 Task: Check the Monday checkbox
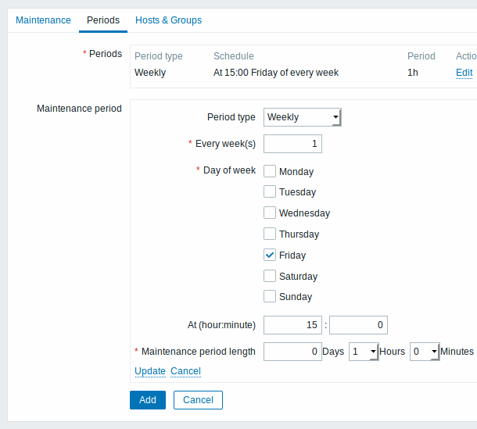[270, 171]
